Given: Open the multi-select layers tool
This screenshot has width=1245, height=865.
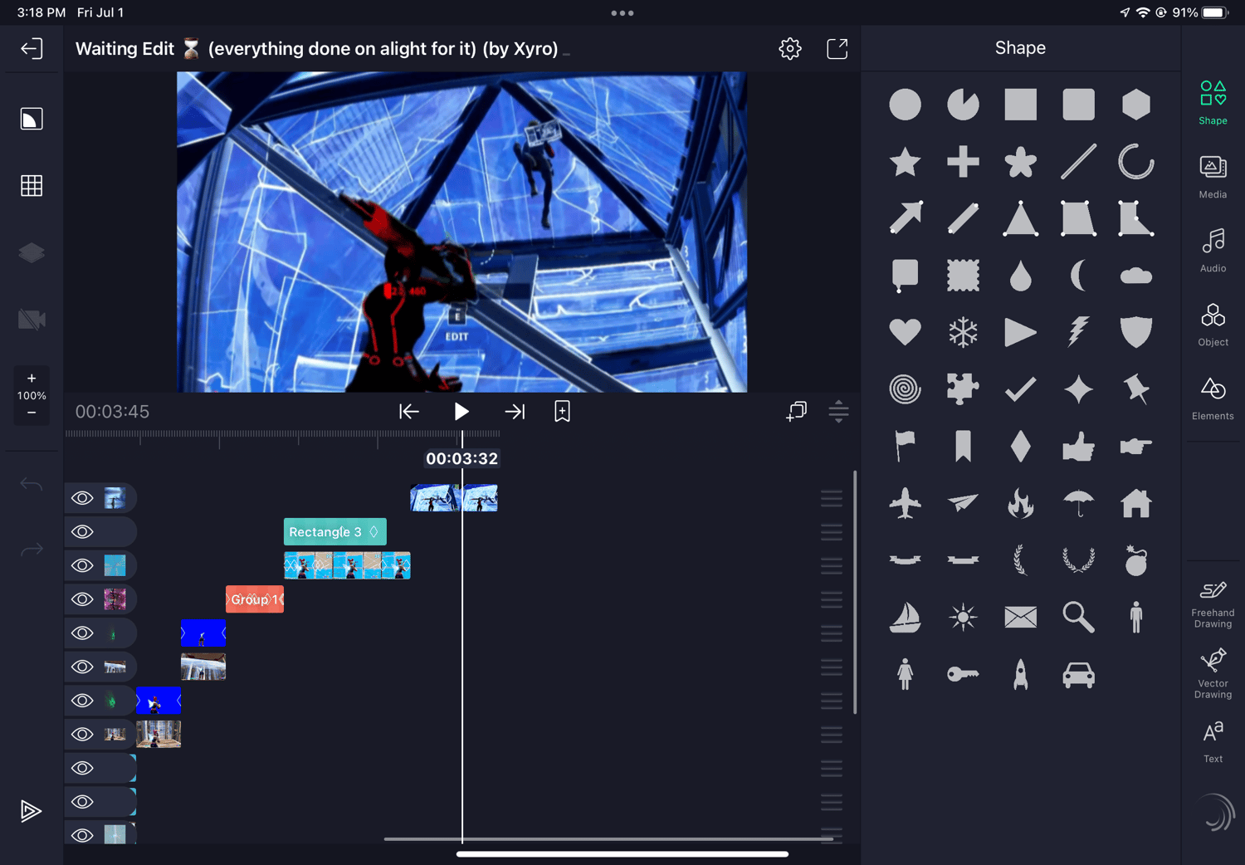Looking at the screenshot, I should tap(796, 412).
